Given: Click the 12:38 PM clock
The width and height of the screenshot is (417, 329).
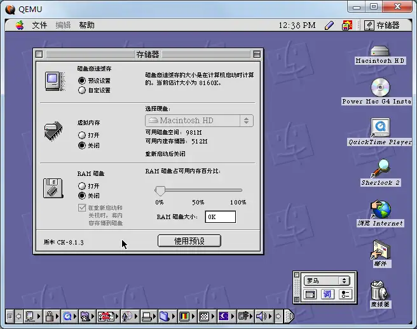Looking at the screenshot, I should (297, 25).
